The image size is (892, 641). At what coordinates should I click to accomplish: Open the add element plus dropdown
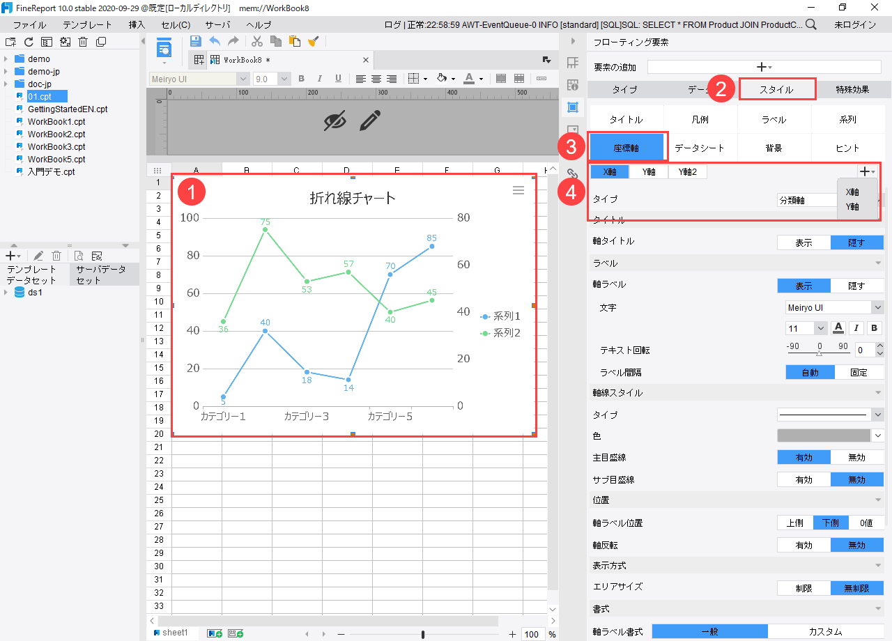pyautogui.click(x=764, y=67)
